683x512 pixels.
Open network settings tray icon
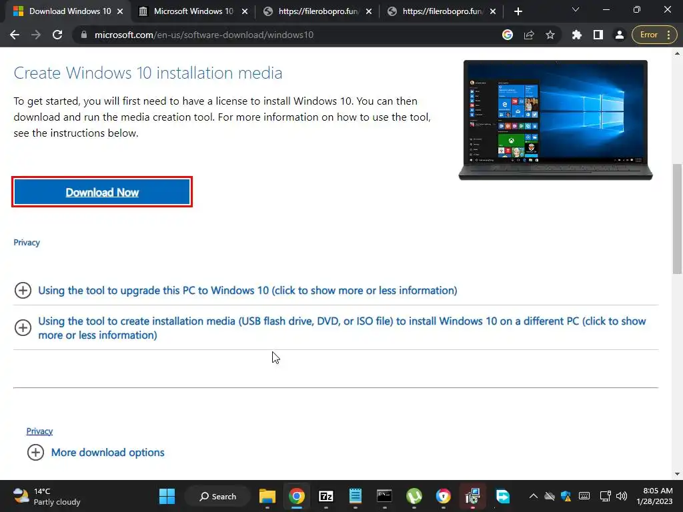pos(604,496)
